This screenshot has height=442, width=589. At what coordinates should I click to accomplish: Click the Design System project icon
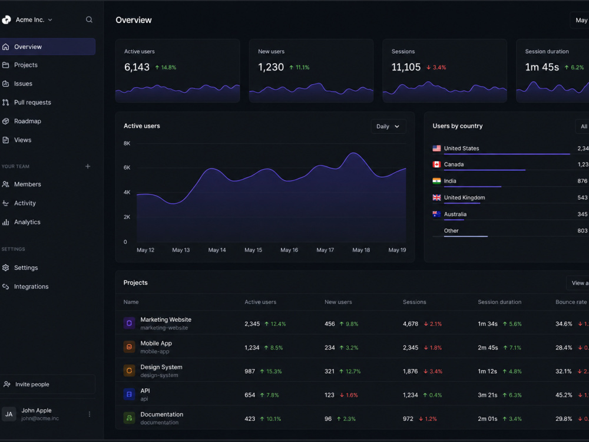tap(129, 371)
